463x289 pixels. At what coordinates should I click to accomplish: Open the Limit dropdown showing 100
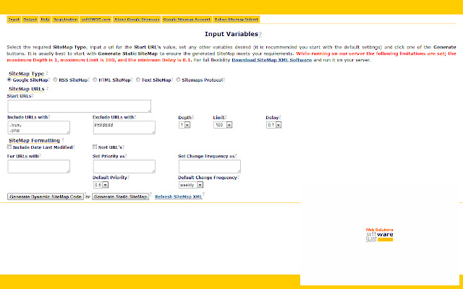223,125
